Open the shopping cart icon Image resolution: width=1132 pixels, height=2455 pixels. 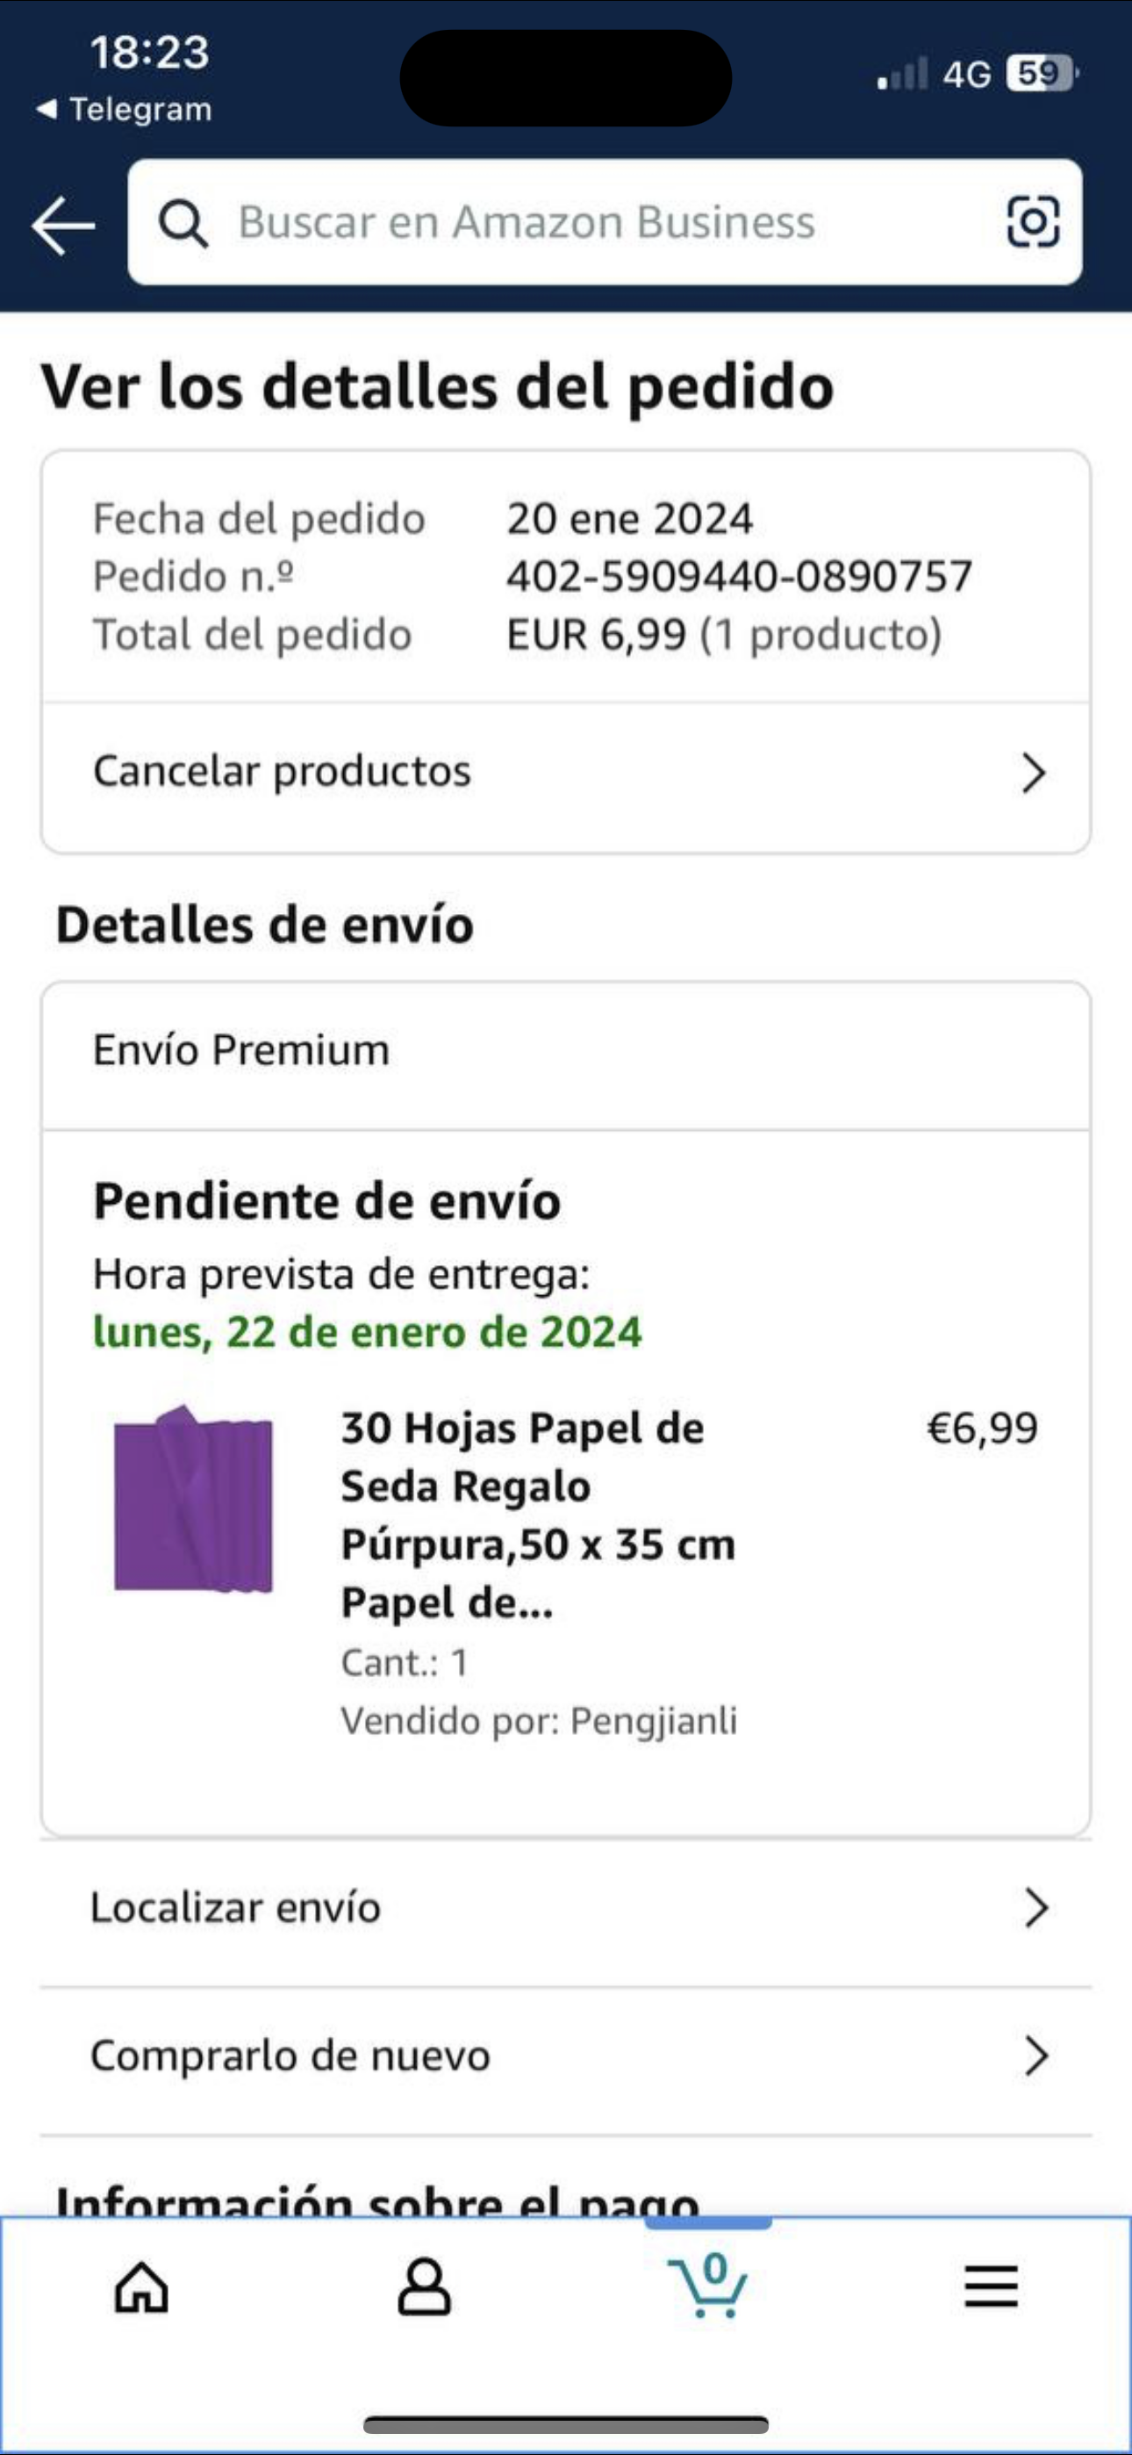point(707,2286)
